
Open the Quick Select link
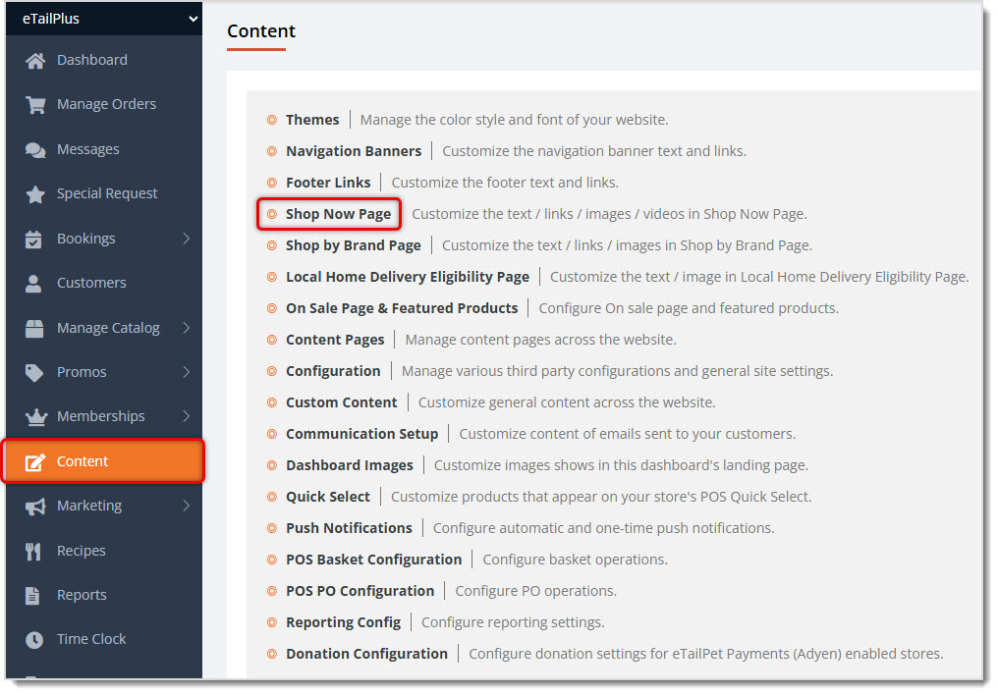pyautogui.click(x=328, y=497)
